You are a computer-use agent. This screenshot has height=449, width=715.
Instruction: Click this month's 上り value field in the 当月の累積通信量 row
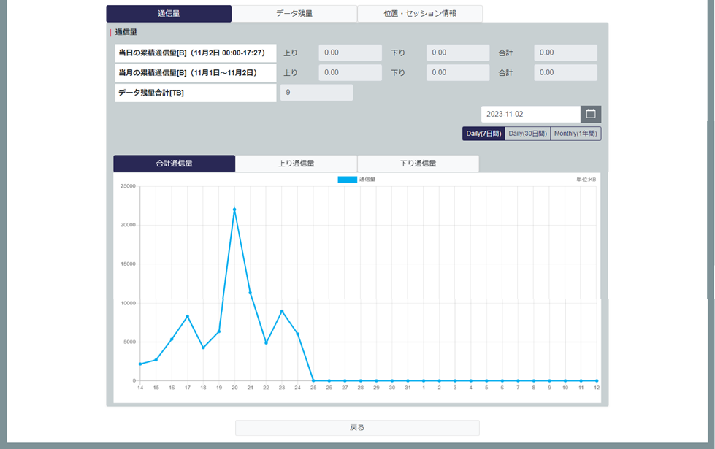coord(351,72)
